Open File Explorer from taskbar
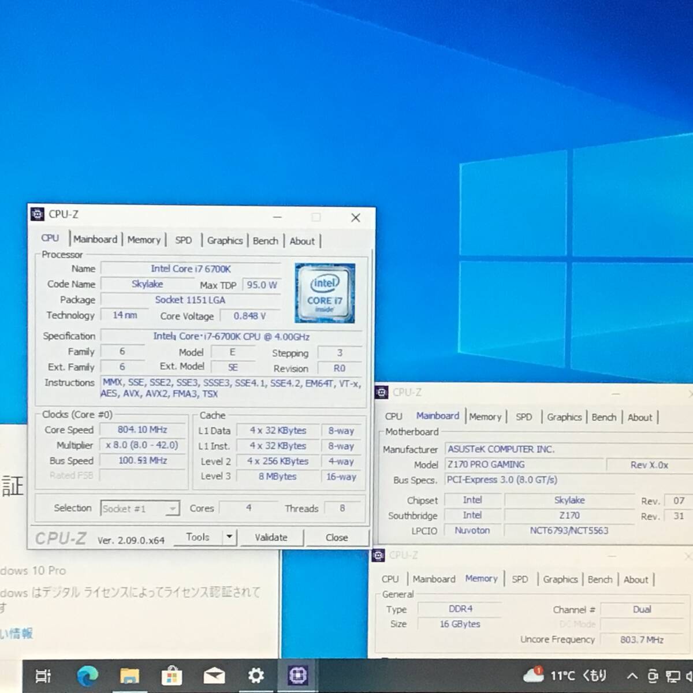The width and height of the screenshot is (693, 693). pos(129,676)
